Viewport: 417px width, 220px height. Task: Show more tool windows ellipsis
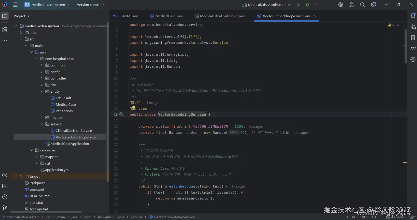point(5,41)
